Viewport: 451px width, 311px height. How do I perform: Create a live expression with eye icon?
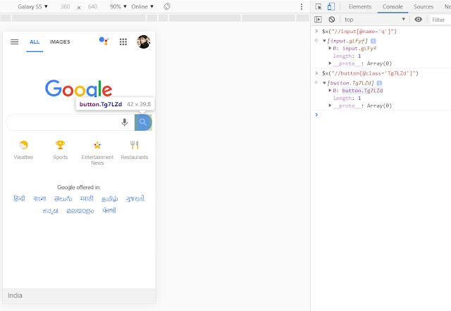(x=418, y=20)
